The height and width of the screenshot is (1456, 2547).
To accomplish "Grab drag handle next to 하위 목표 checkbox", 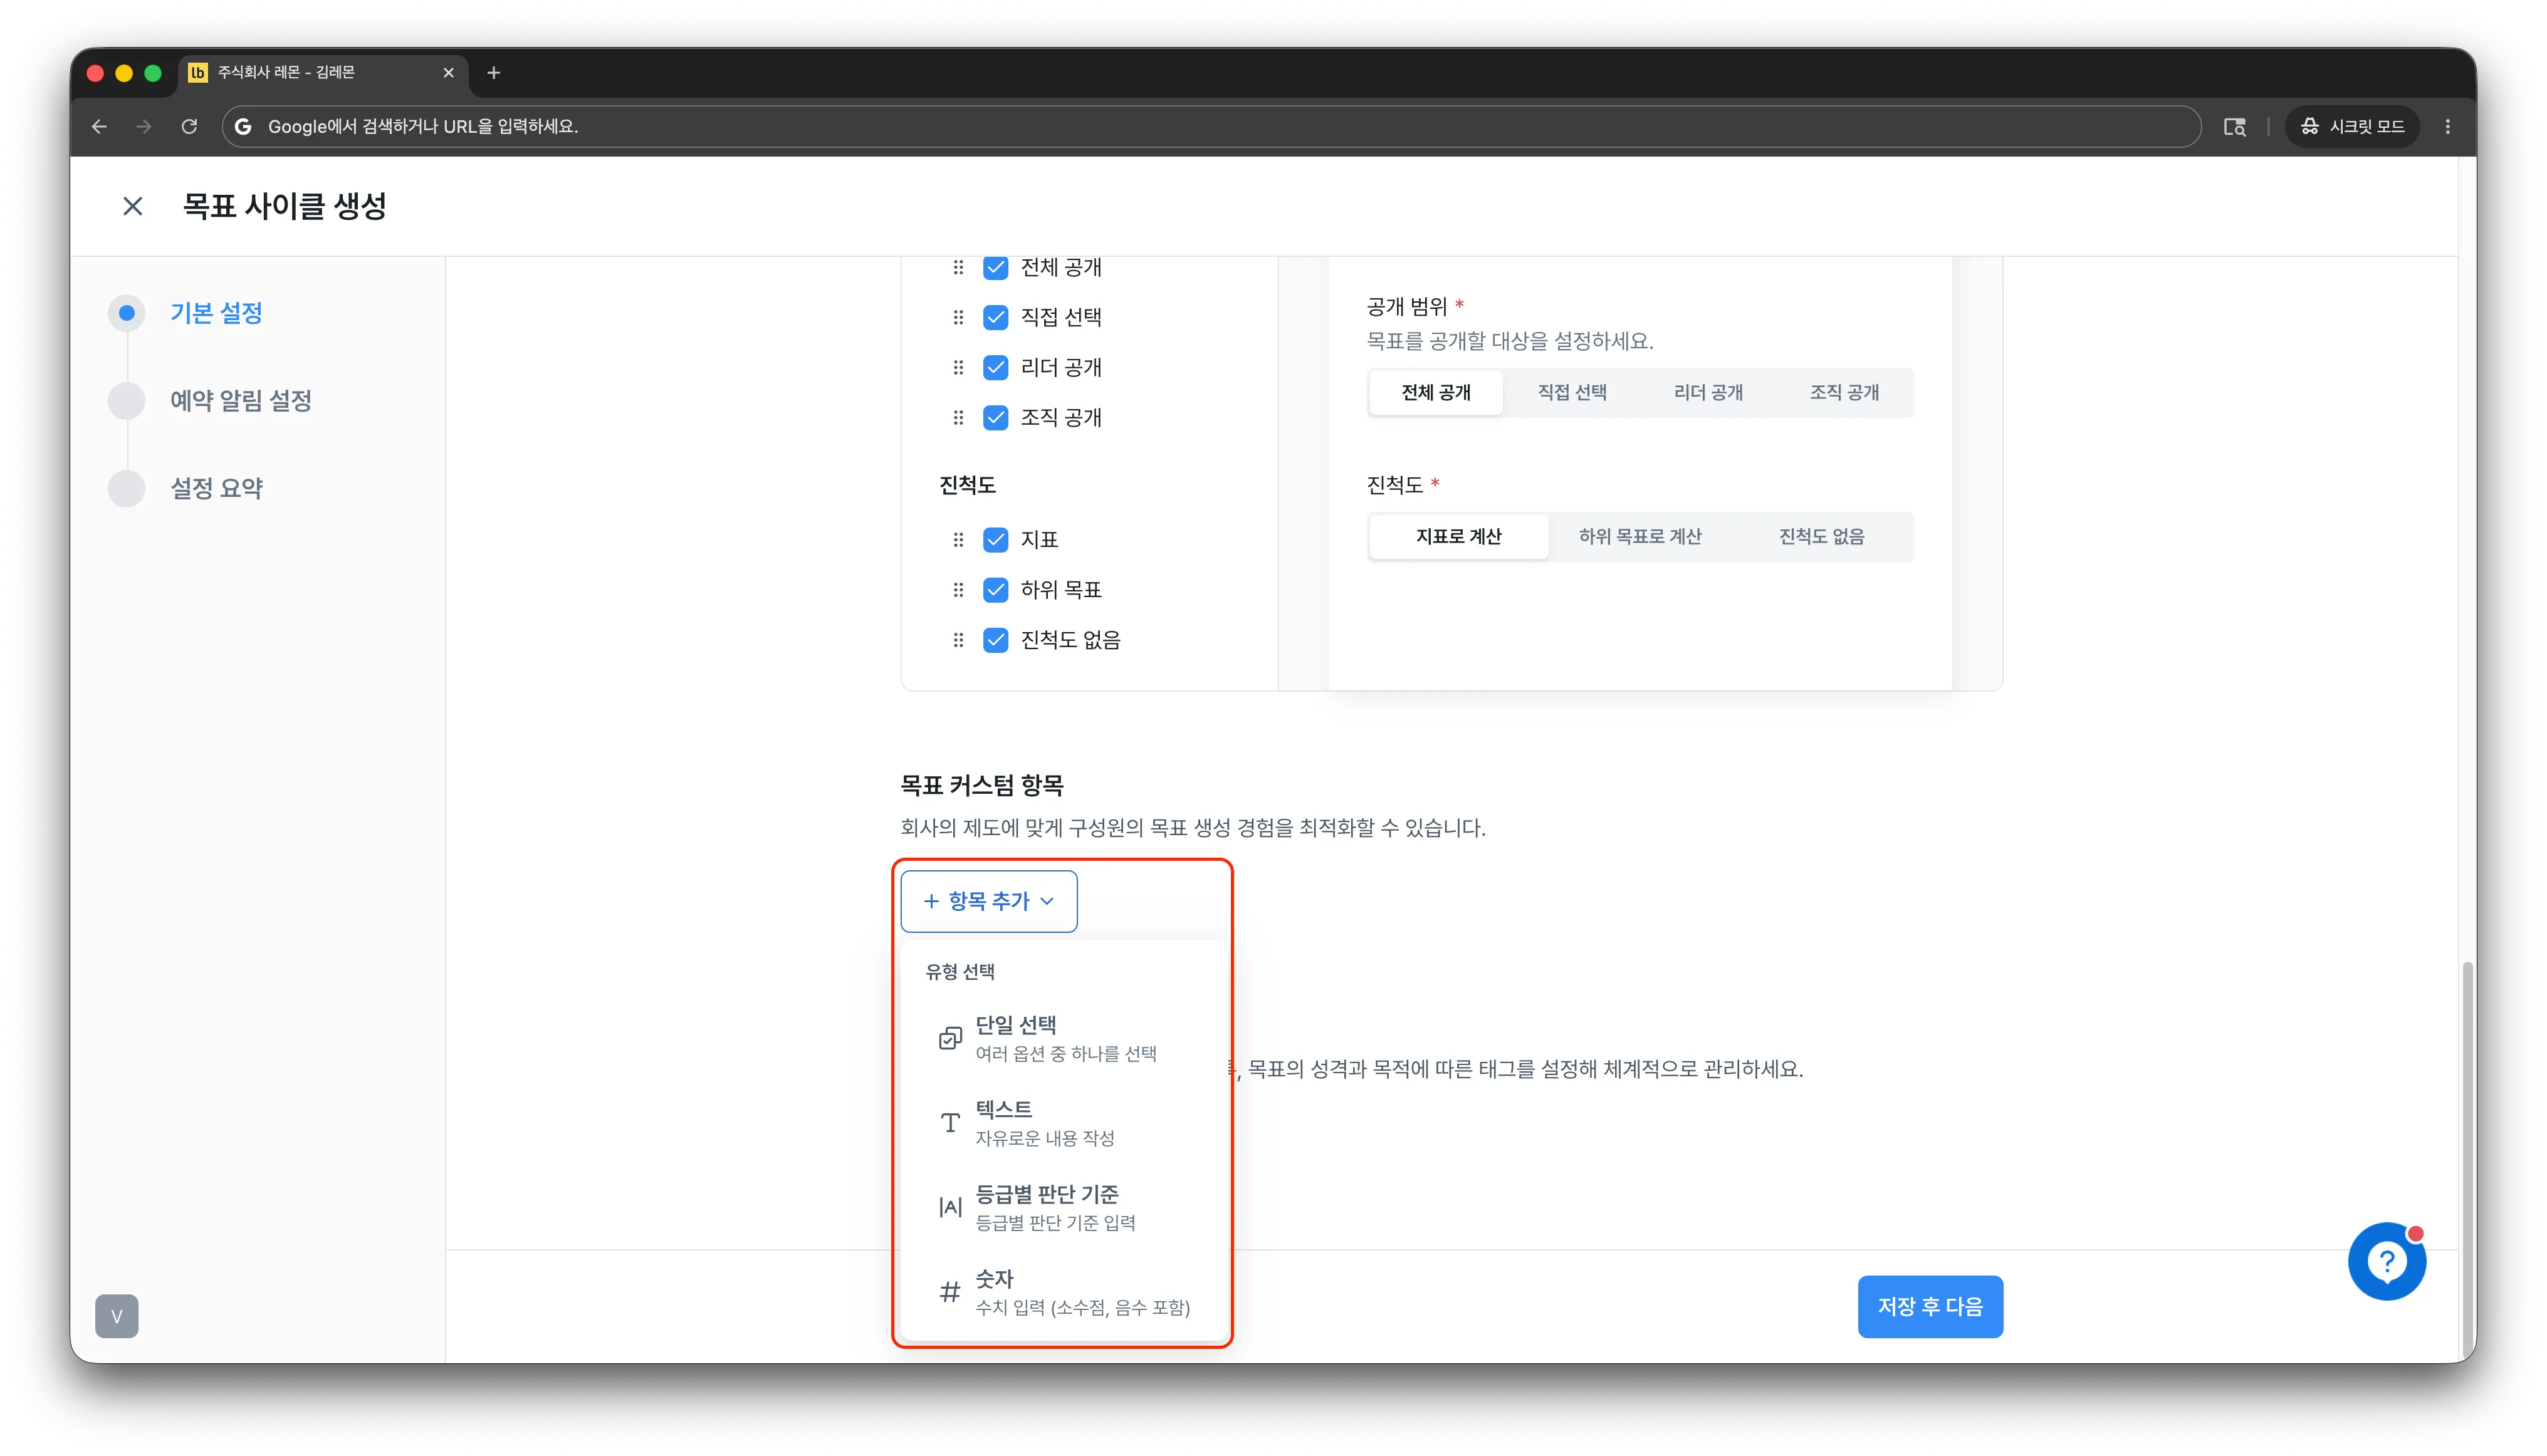I will click(x=958, y=589).
